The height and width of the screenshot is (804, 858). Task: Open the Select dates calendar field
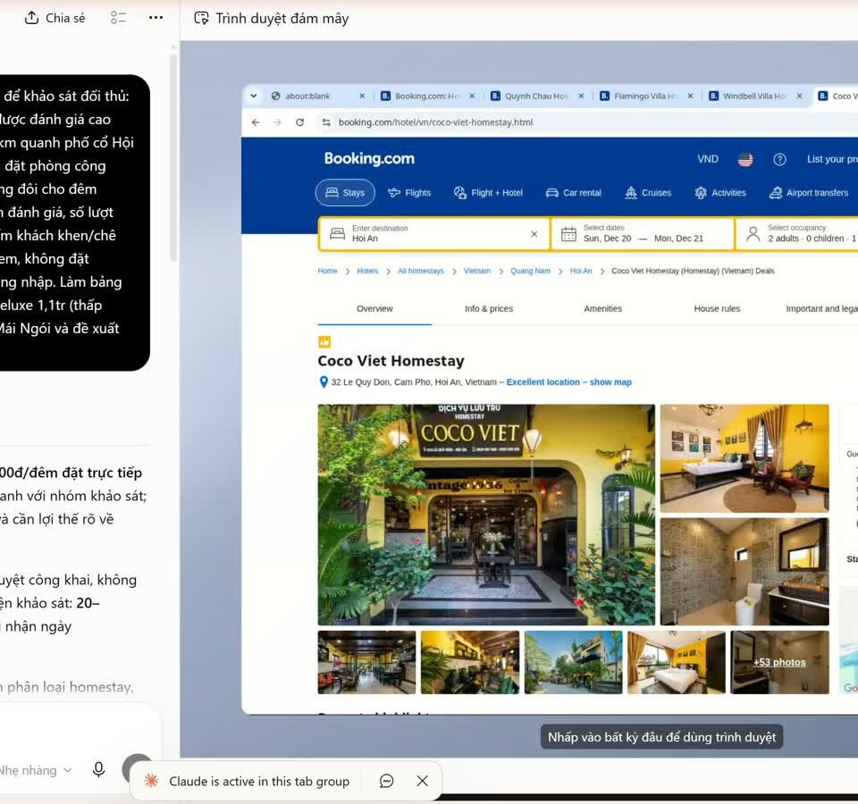(x=643, y=234)
